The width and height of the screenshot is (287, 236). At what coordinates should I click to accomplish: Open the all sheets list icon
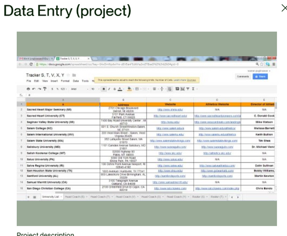coord(35,197)
